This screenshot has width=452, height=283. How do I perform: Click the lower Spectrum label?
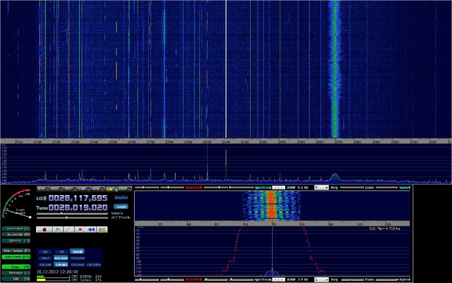click(x=263, y=280)
